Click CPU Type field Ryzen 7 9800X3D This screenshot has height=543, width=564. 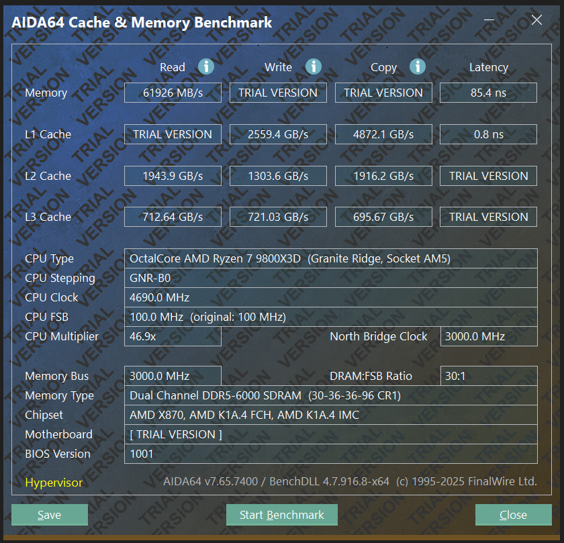331,258
